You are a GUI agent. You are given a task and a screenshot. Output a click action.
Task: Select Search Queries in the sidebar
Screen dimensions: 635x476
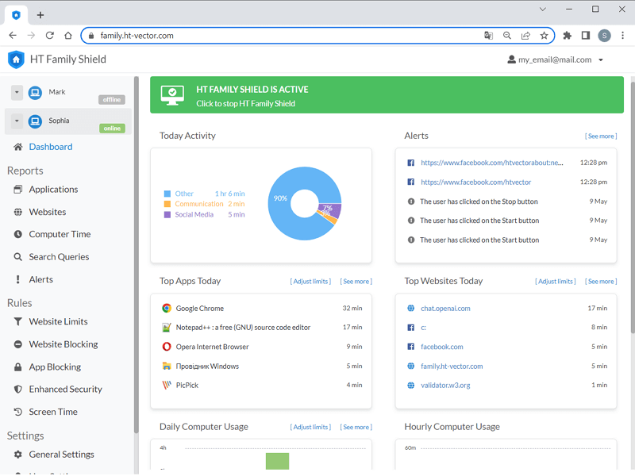tap(59, 257)
